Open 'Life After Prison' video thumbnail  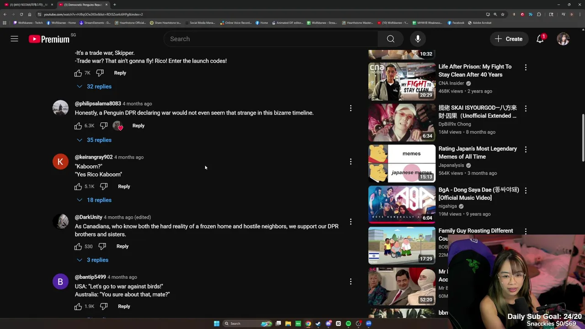402,81
